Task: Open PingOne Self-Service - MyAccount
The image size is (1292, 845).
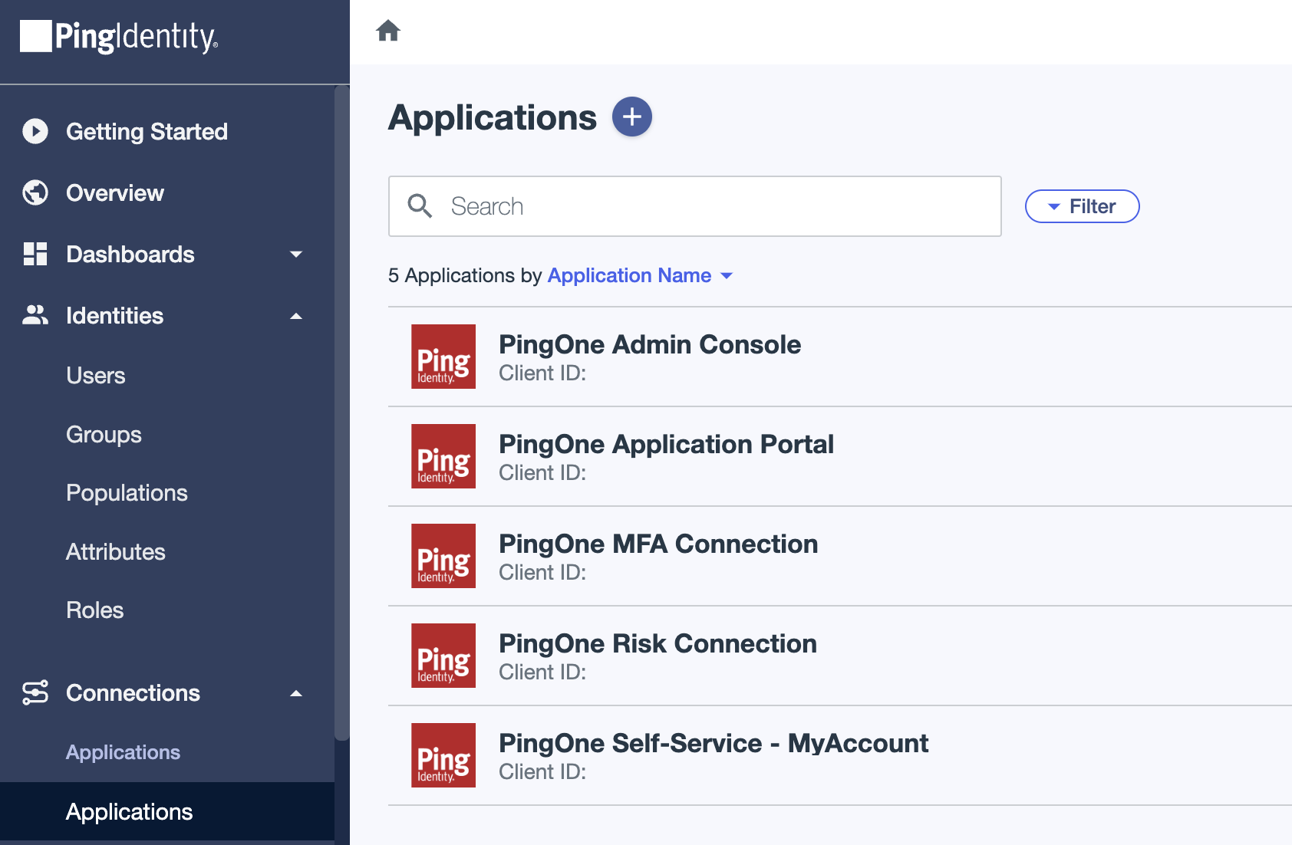Action: coord(713,742)
